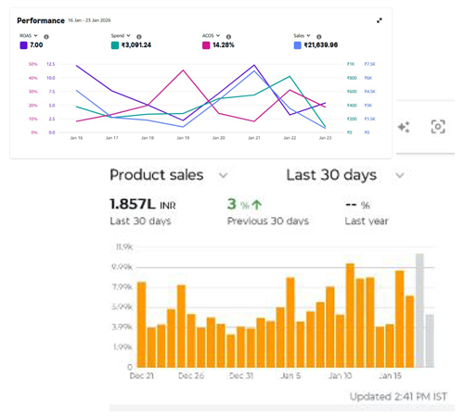The image size is (464, 417).
Task: Open the ACOS metric dropdown
Action: point(212,35)
